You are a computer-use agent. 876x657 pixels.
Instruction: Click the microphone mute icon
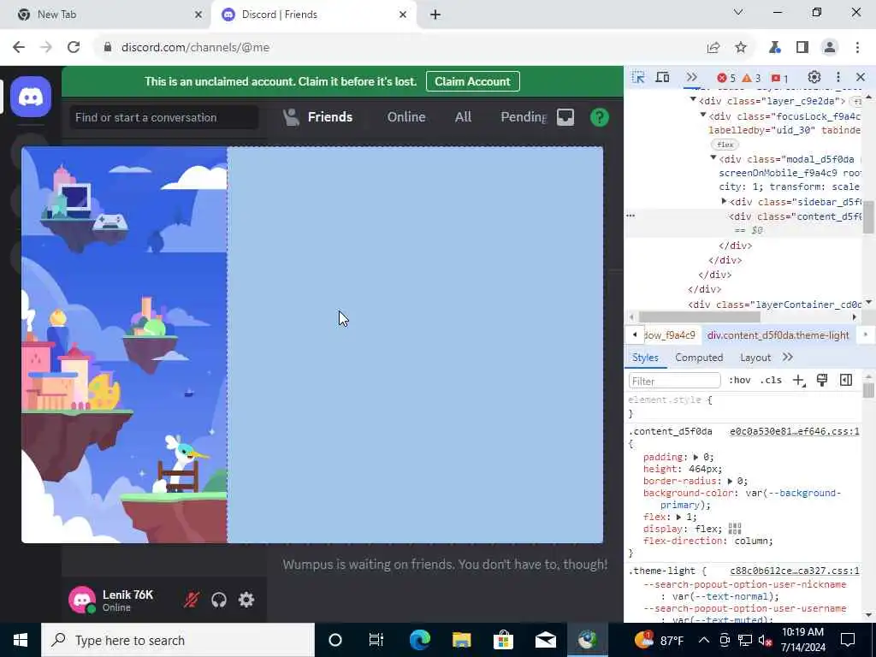[x=192, y=600]
